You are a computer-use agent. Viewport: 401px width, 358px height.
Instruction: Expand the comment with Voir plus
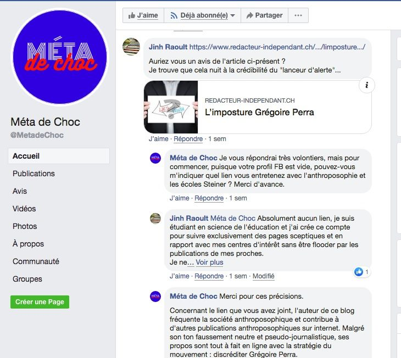tap(209, 262)
